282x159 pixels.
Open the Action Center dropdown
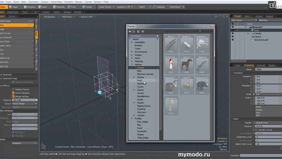(106, 7)
